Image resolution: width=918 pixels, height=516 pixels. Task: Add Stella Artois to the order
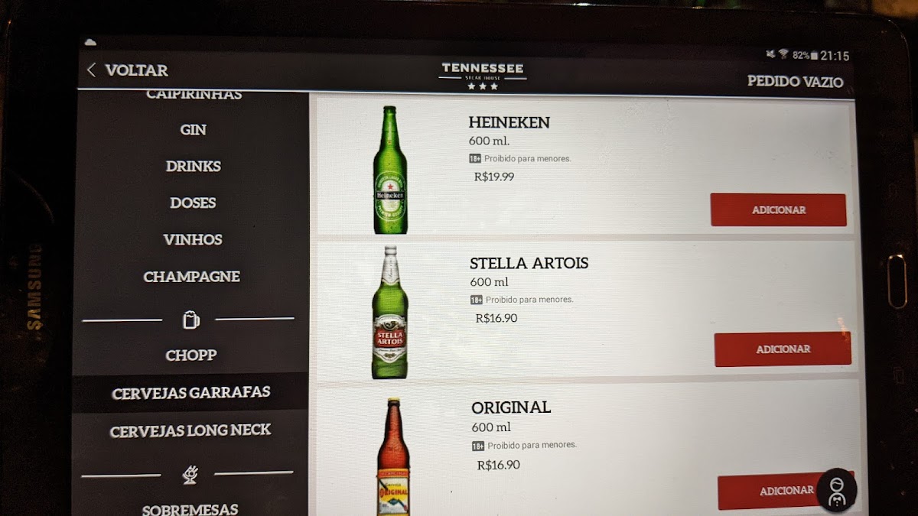[x=783, y=349]
